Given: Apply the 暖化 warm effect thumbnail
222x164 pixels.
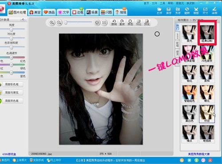Looking at the screenshot, I should click(207, 94).
